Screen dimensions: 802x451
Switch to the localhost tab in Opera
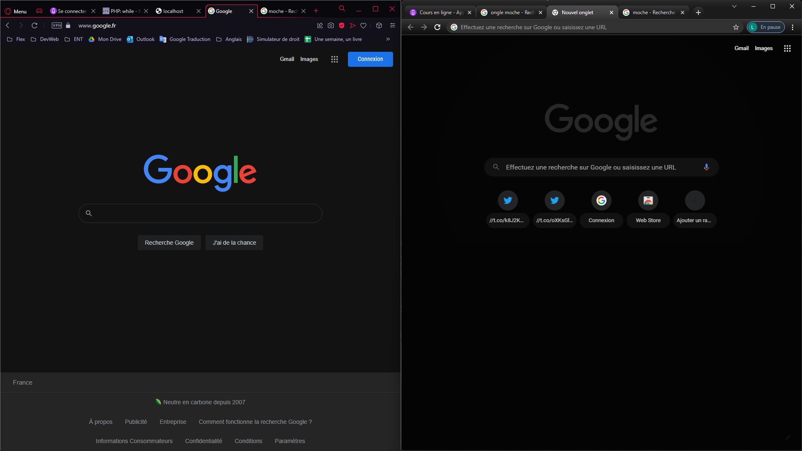tap(173, 11)
